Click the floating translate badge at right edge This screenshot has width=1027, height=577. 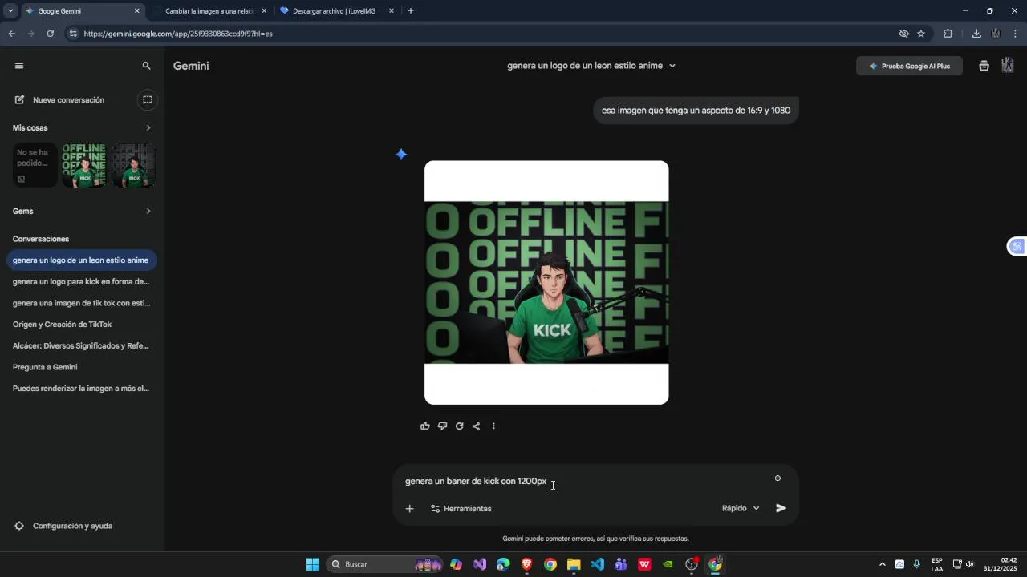[x=1017, y=246]
